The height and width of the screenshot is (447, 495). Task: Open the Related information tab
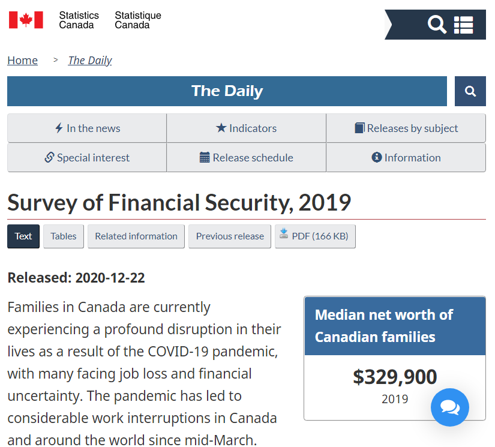[x=136, y=236]
